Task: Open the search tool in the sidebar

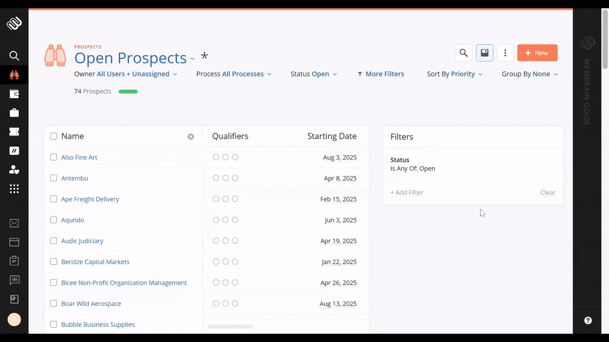Action: click(x=14, y=56)
